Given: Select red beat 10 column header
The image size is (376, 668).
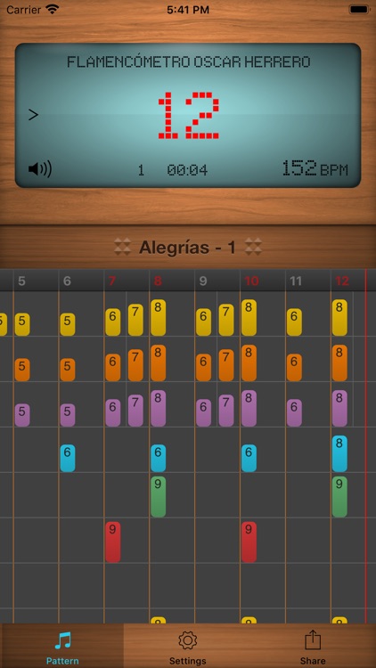Looking at the screenshot, I should (x=252, y=281).
